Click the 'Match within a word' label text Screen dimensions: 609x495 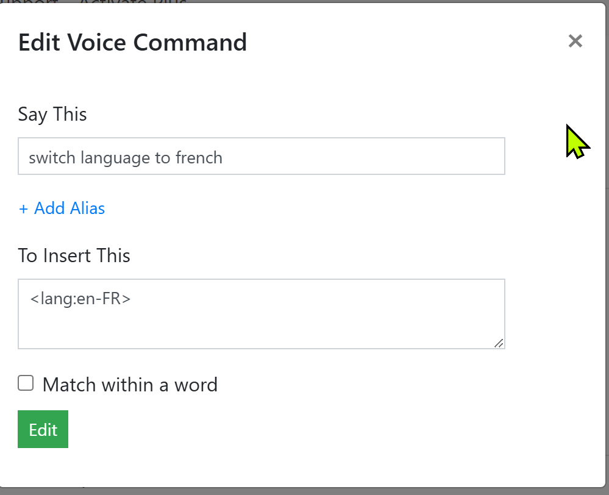point(130,385)
